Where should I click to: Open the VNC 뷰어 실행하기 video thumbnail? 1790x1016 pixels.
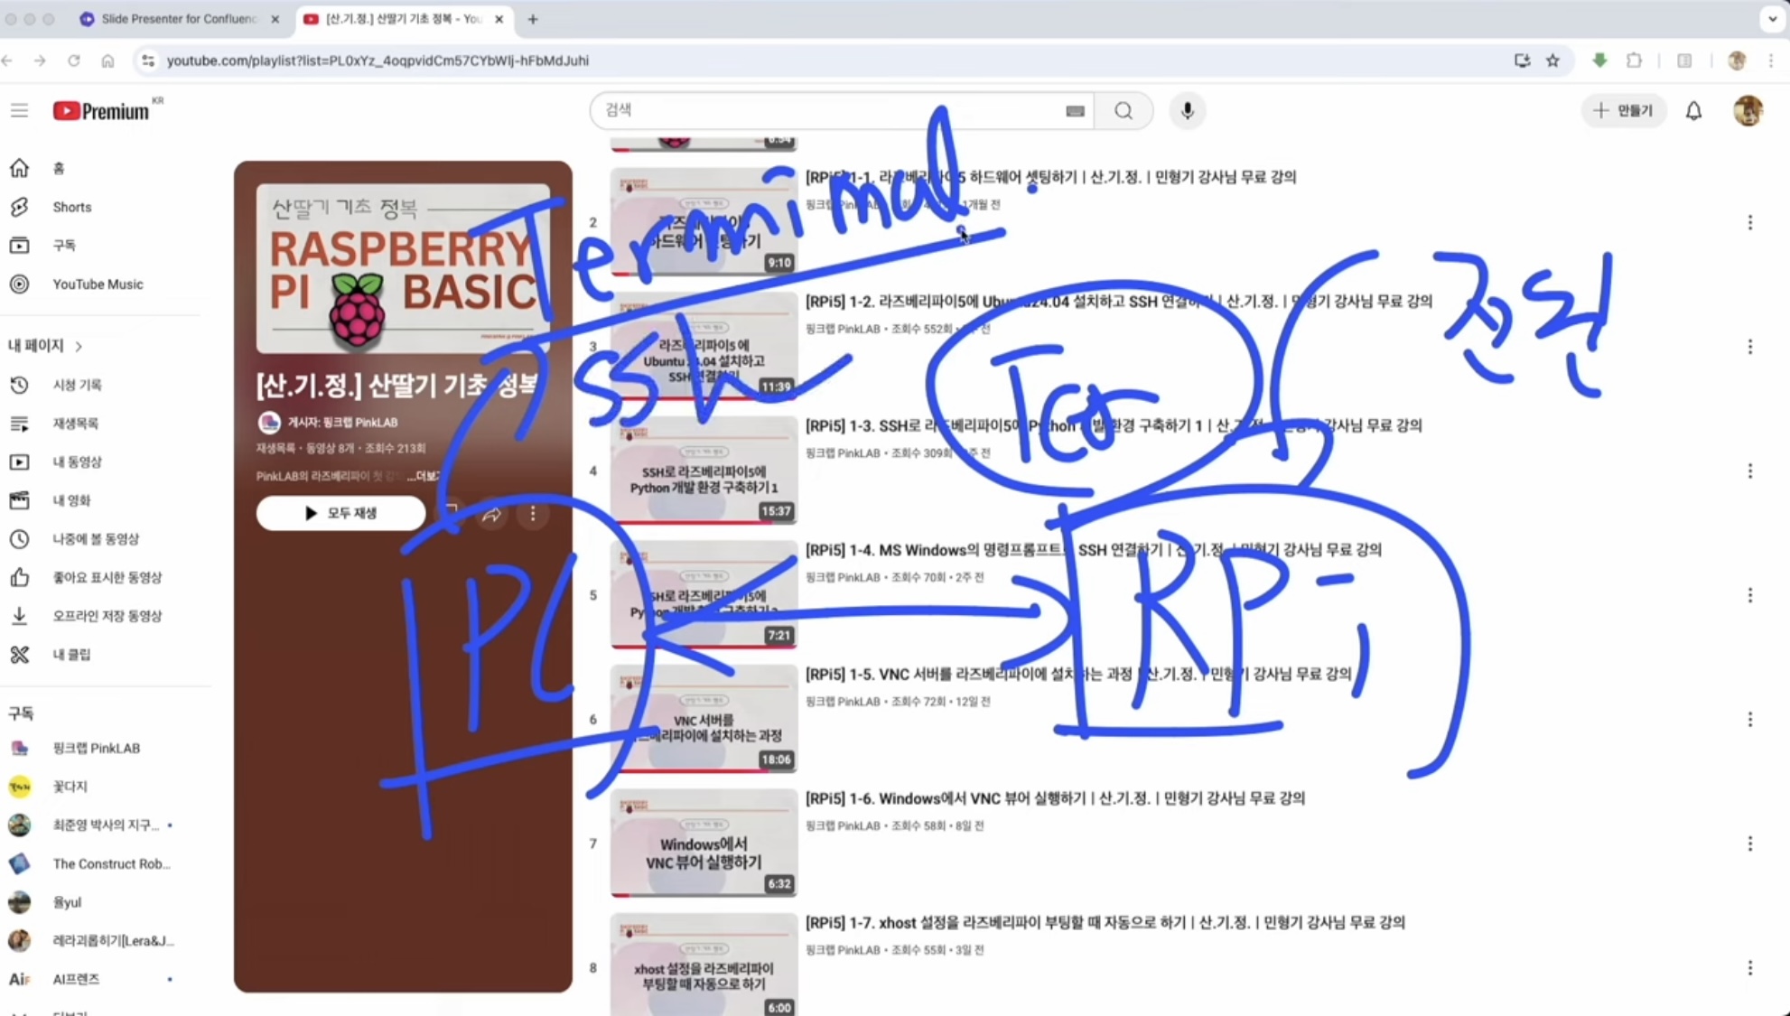tap(703, 844)
